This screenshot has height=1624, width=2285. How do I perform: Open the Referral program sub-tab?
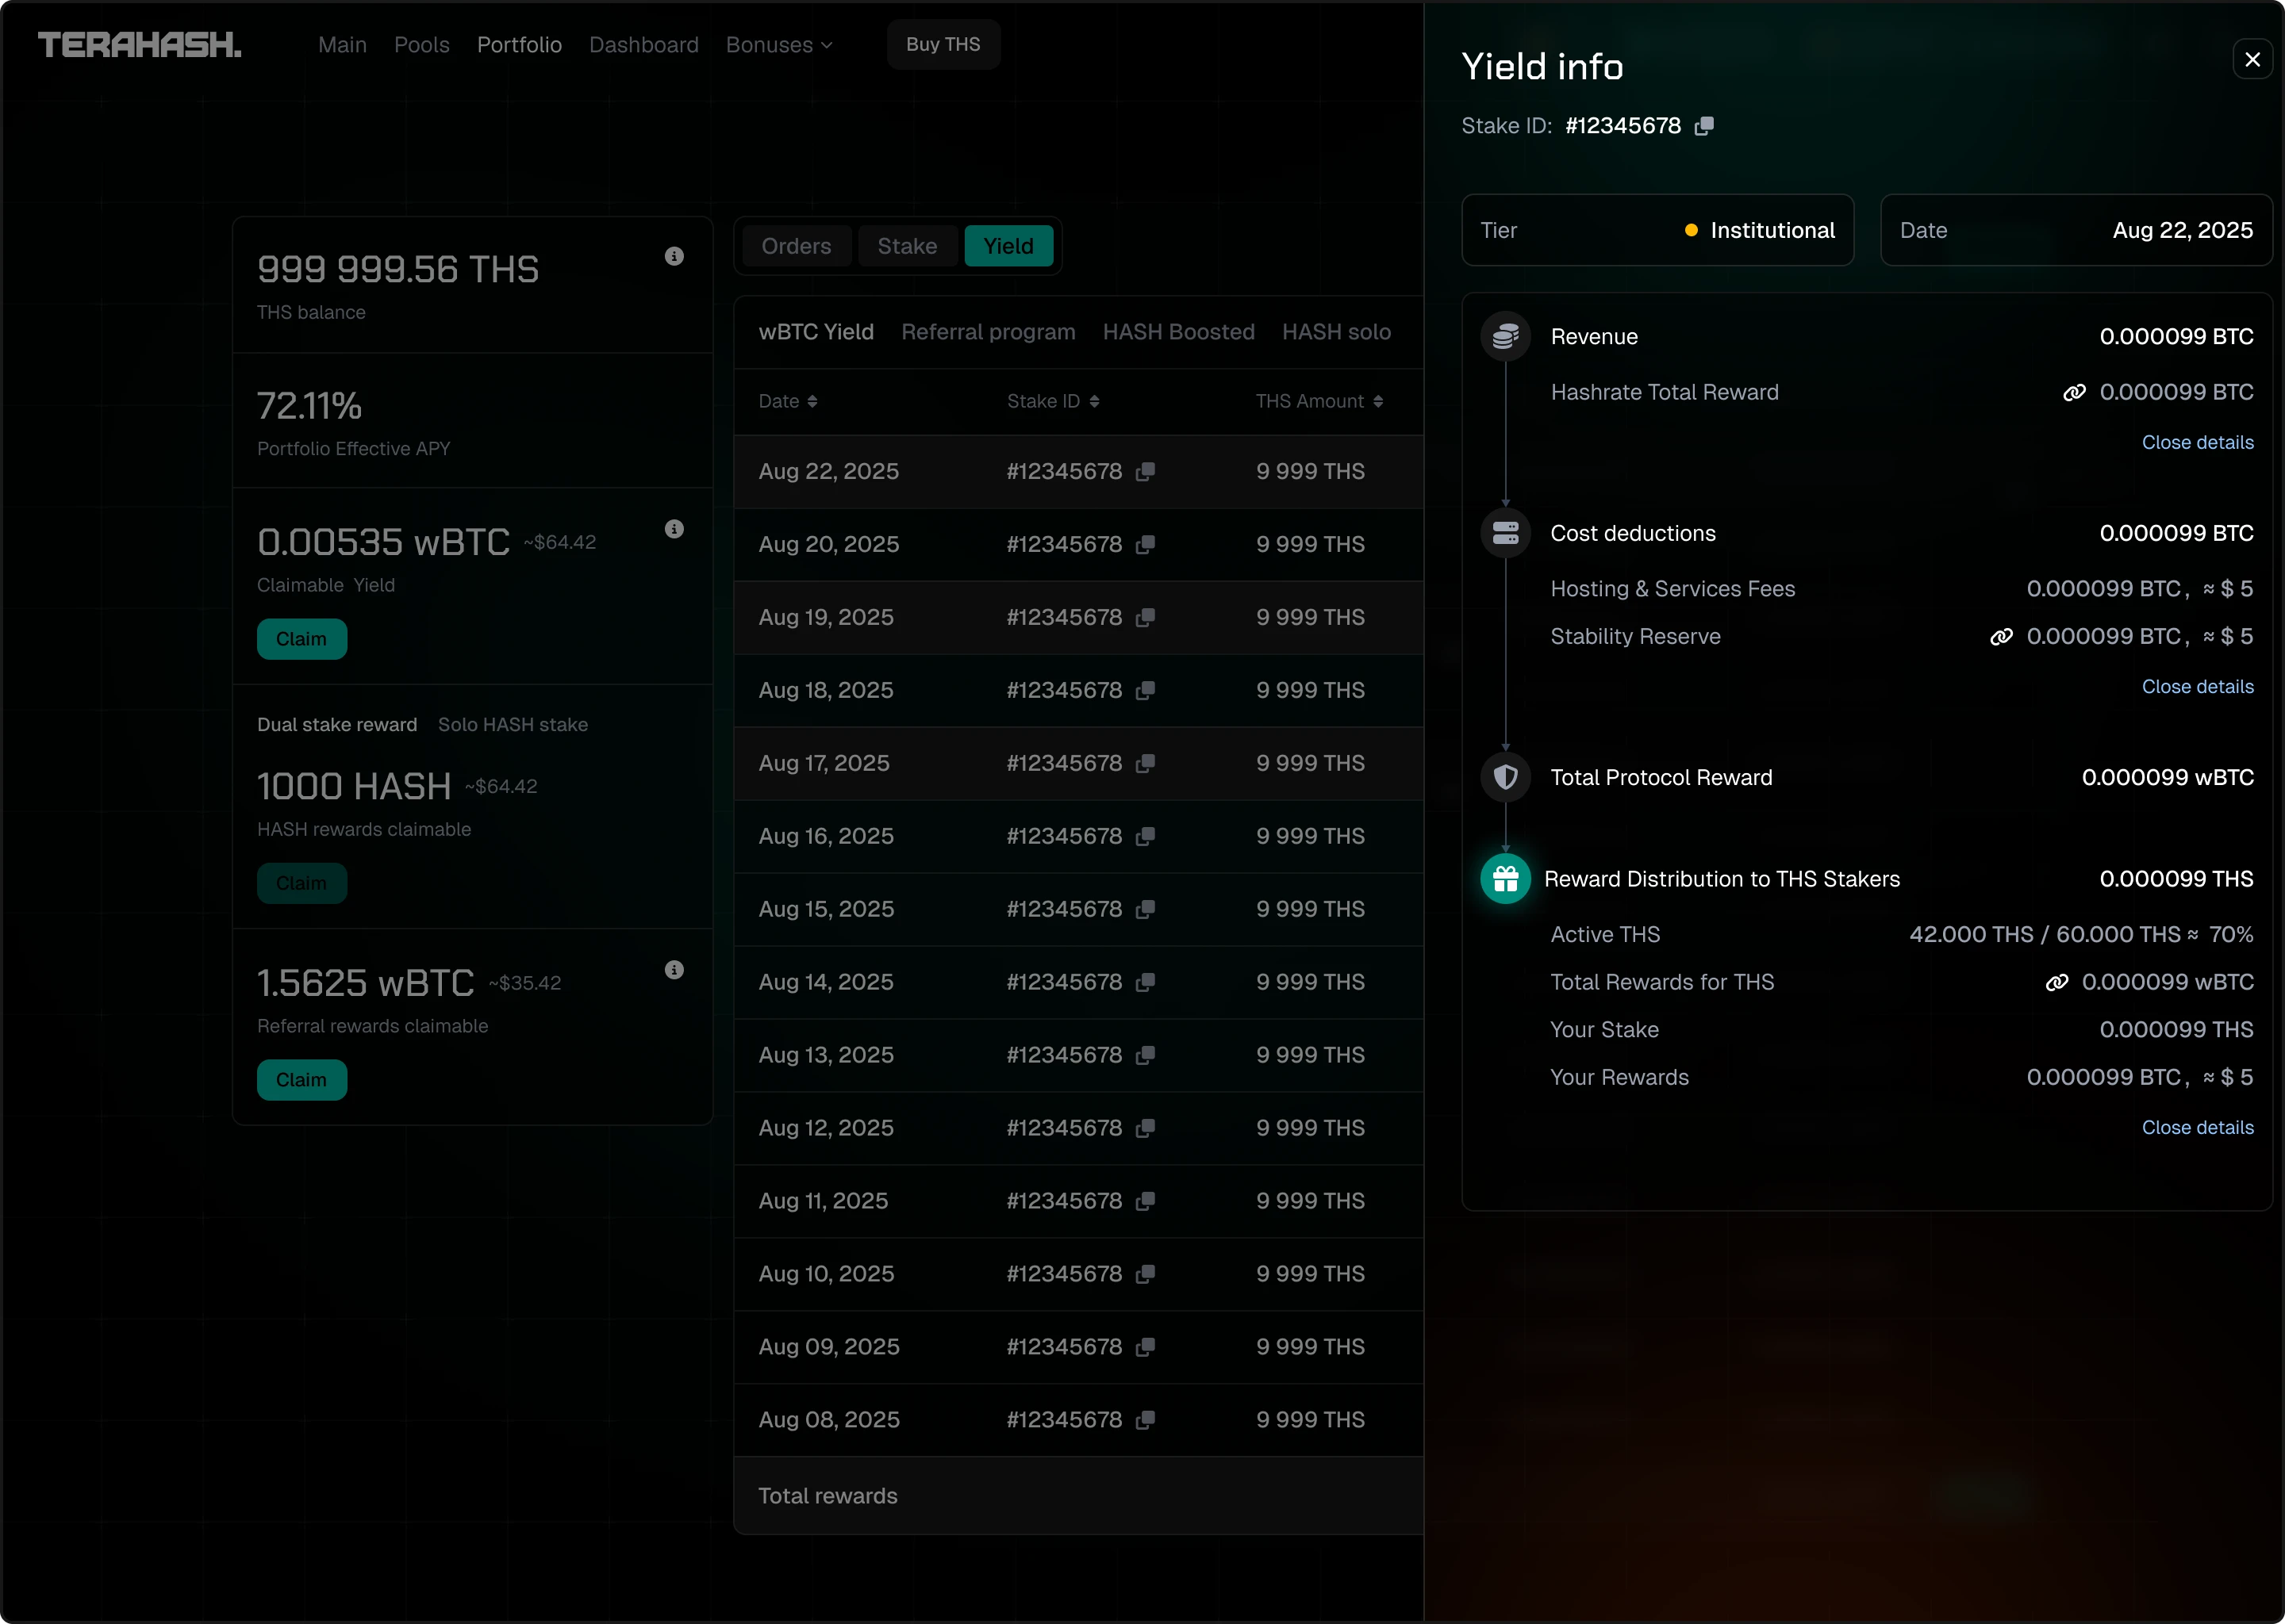tap(989, 332)
